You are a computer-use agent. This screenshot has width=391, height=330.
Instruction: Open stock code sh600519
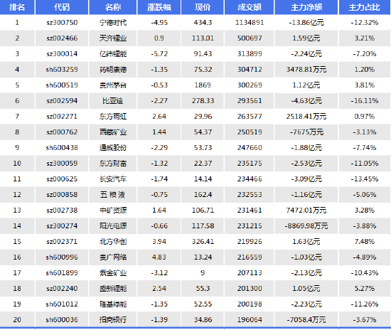pyautogui.click(x=62, y=85)
